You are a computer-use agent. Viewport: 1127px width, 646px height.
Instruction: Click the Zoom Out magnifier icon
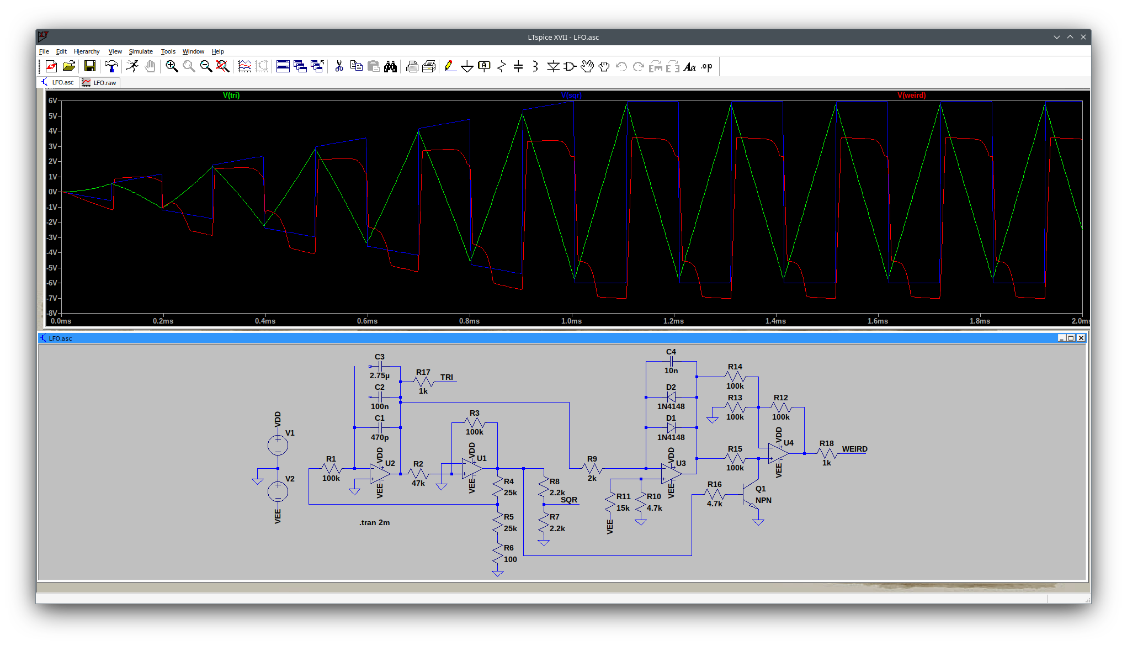tap(206, 66)
